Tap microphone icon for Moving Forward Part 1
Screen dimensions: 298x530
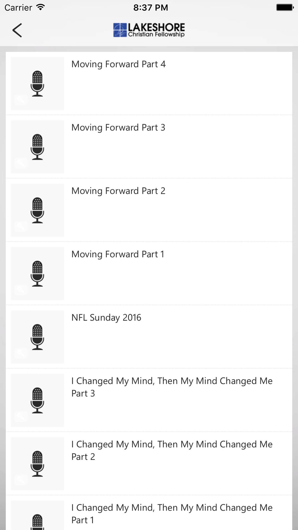click(37, 274)
